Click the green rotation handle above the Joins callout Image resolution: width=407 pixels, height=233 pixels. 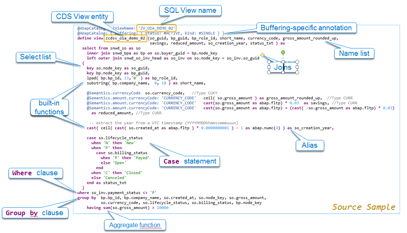[x=283, y=52]
